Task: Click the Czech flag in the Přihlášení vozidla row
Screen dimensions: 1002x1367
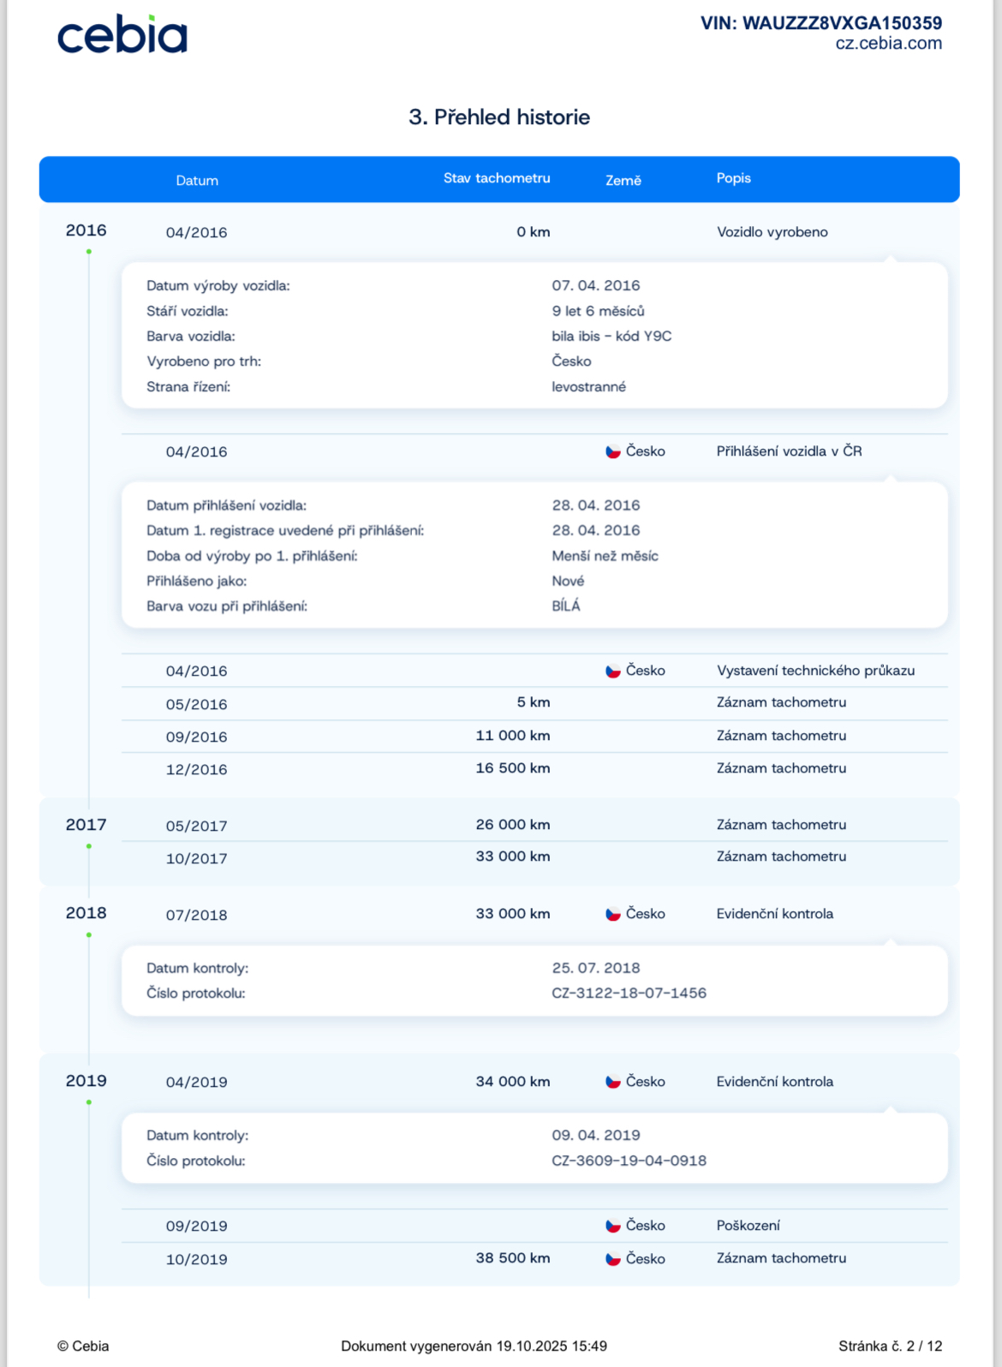Action: pyautogui.click(x=613, y=451)
